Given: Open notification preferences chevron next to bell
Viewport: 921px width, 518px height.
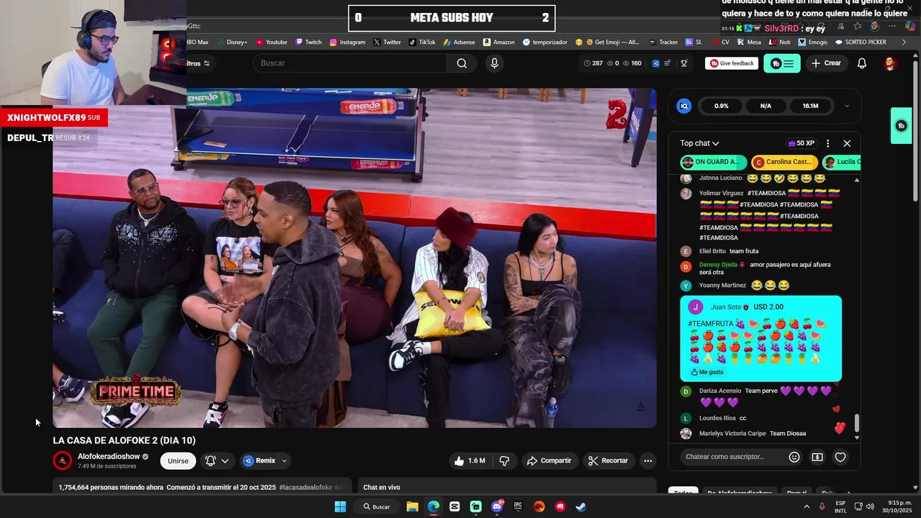Looking at the screenshot, I should point(225,460).
